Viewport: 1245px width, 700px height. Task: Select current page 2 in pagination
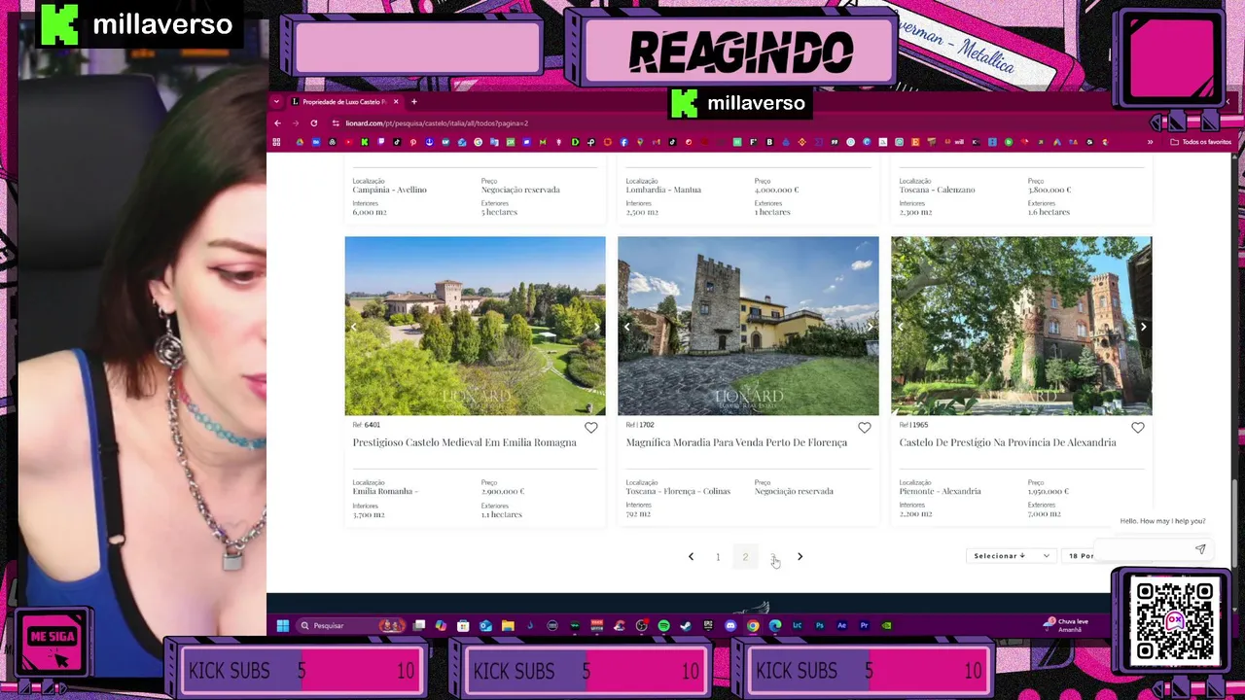coord(745,557)
